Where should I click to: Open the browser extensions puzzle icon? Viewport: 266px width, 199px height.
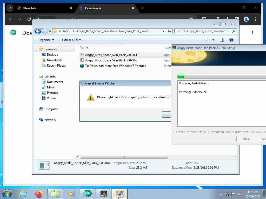(x=204, y=19)
